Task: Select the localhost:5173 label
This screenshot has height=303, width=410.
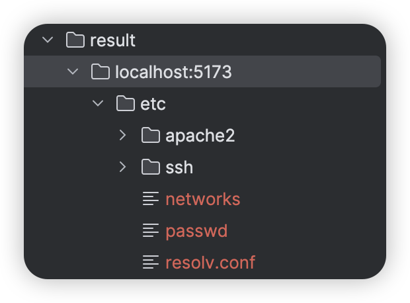Action: tap(173, 72)
